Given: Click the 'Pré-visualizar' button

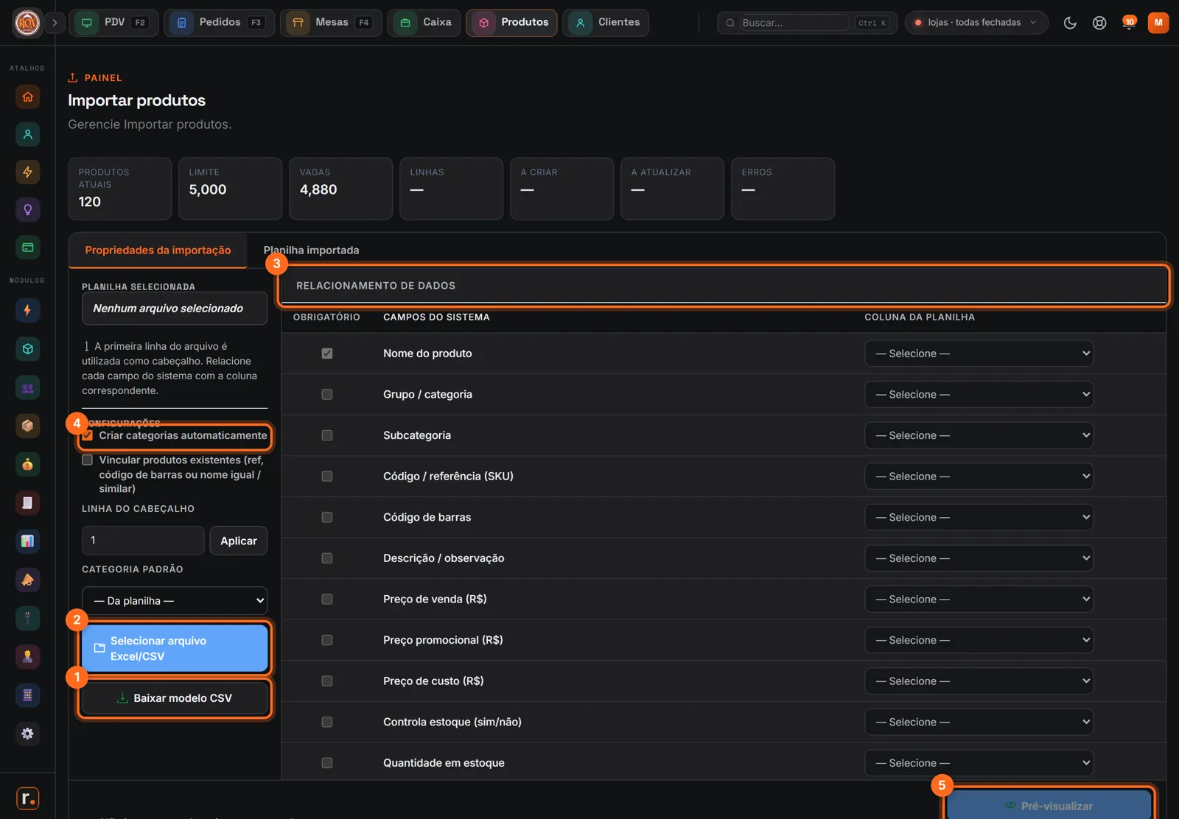Looking at the screenshot, I should tap(1049, 806).
